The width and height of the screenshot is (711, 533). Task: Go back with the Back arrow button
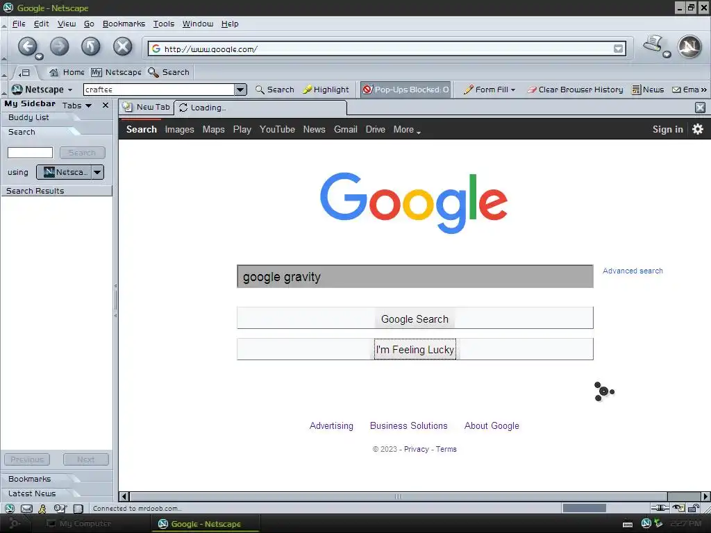27,46
